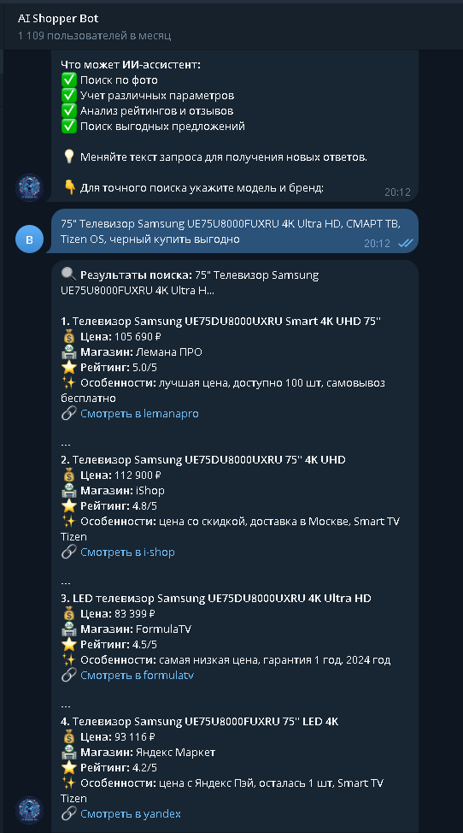
Task: Click the magnifier icon at 'Результаты поиска'
Action: 68,275
